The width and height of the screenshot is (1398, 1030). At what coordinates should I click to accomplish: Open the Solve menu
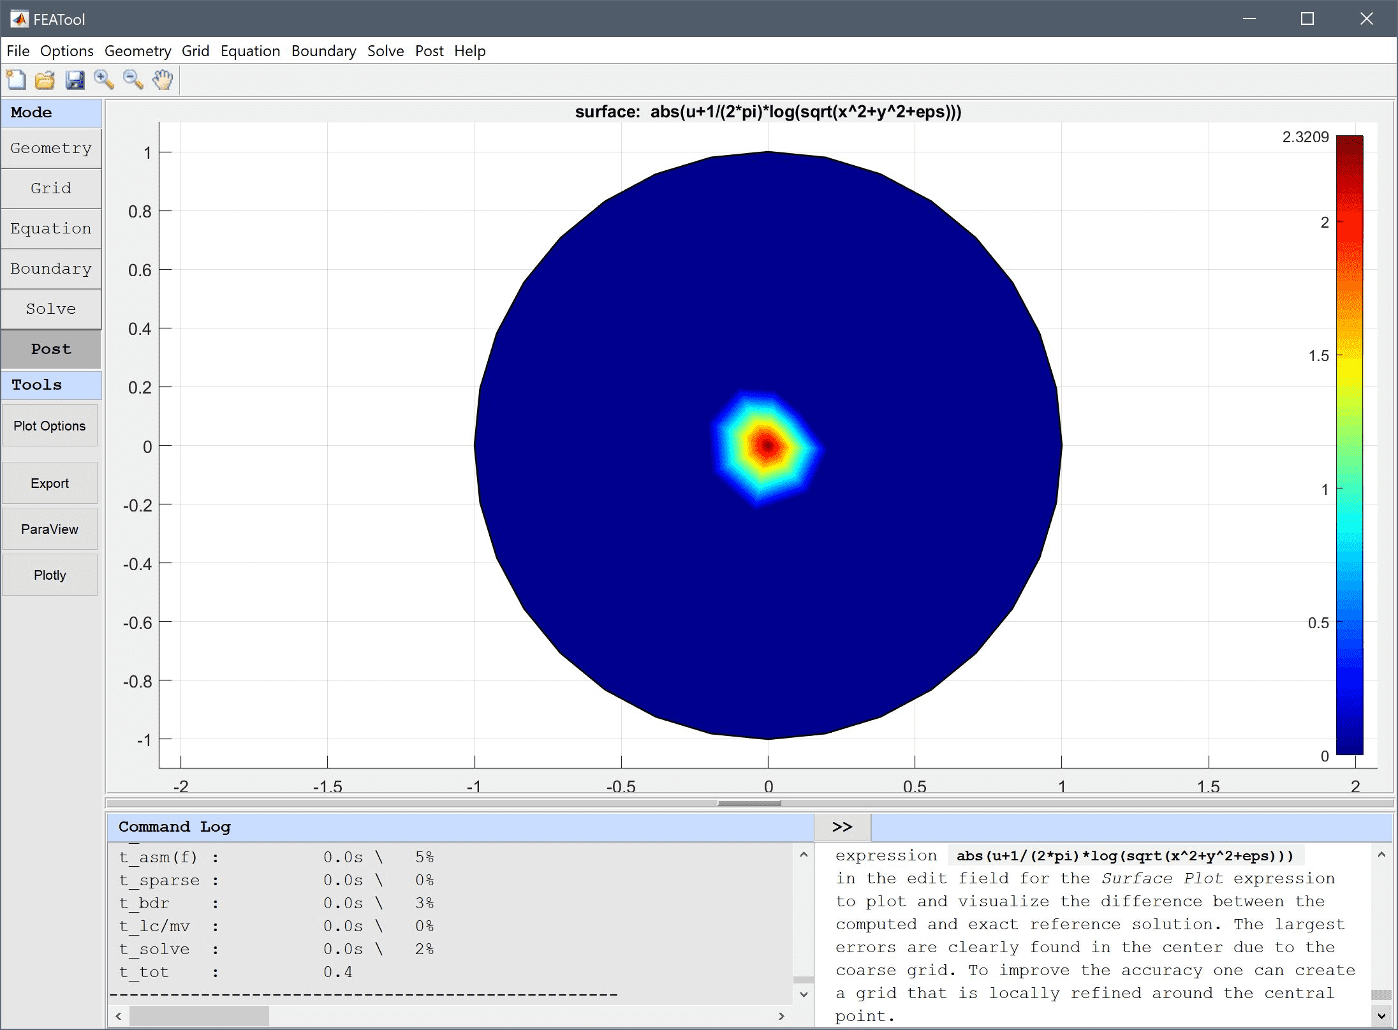point(385,51)
